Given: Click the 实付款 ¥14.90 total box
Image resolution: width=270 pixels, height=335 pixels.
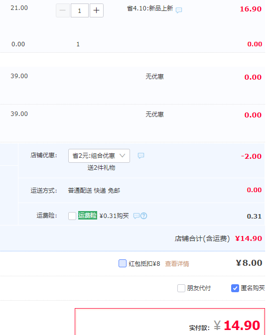Looking at the screenshot, I should point(170,322).
